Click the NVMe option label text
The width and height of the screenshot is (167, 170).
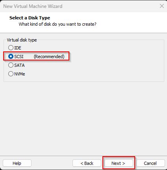click(20, 74)
